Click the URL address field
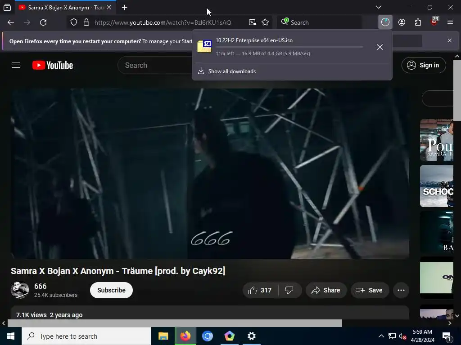This screenshot has height=345, width=461. pos(163,22)
